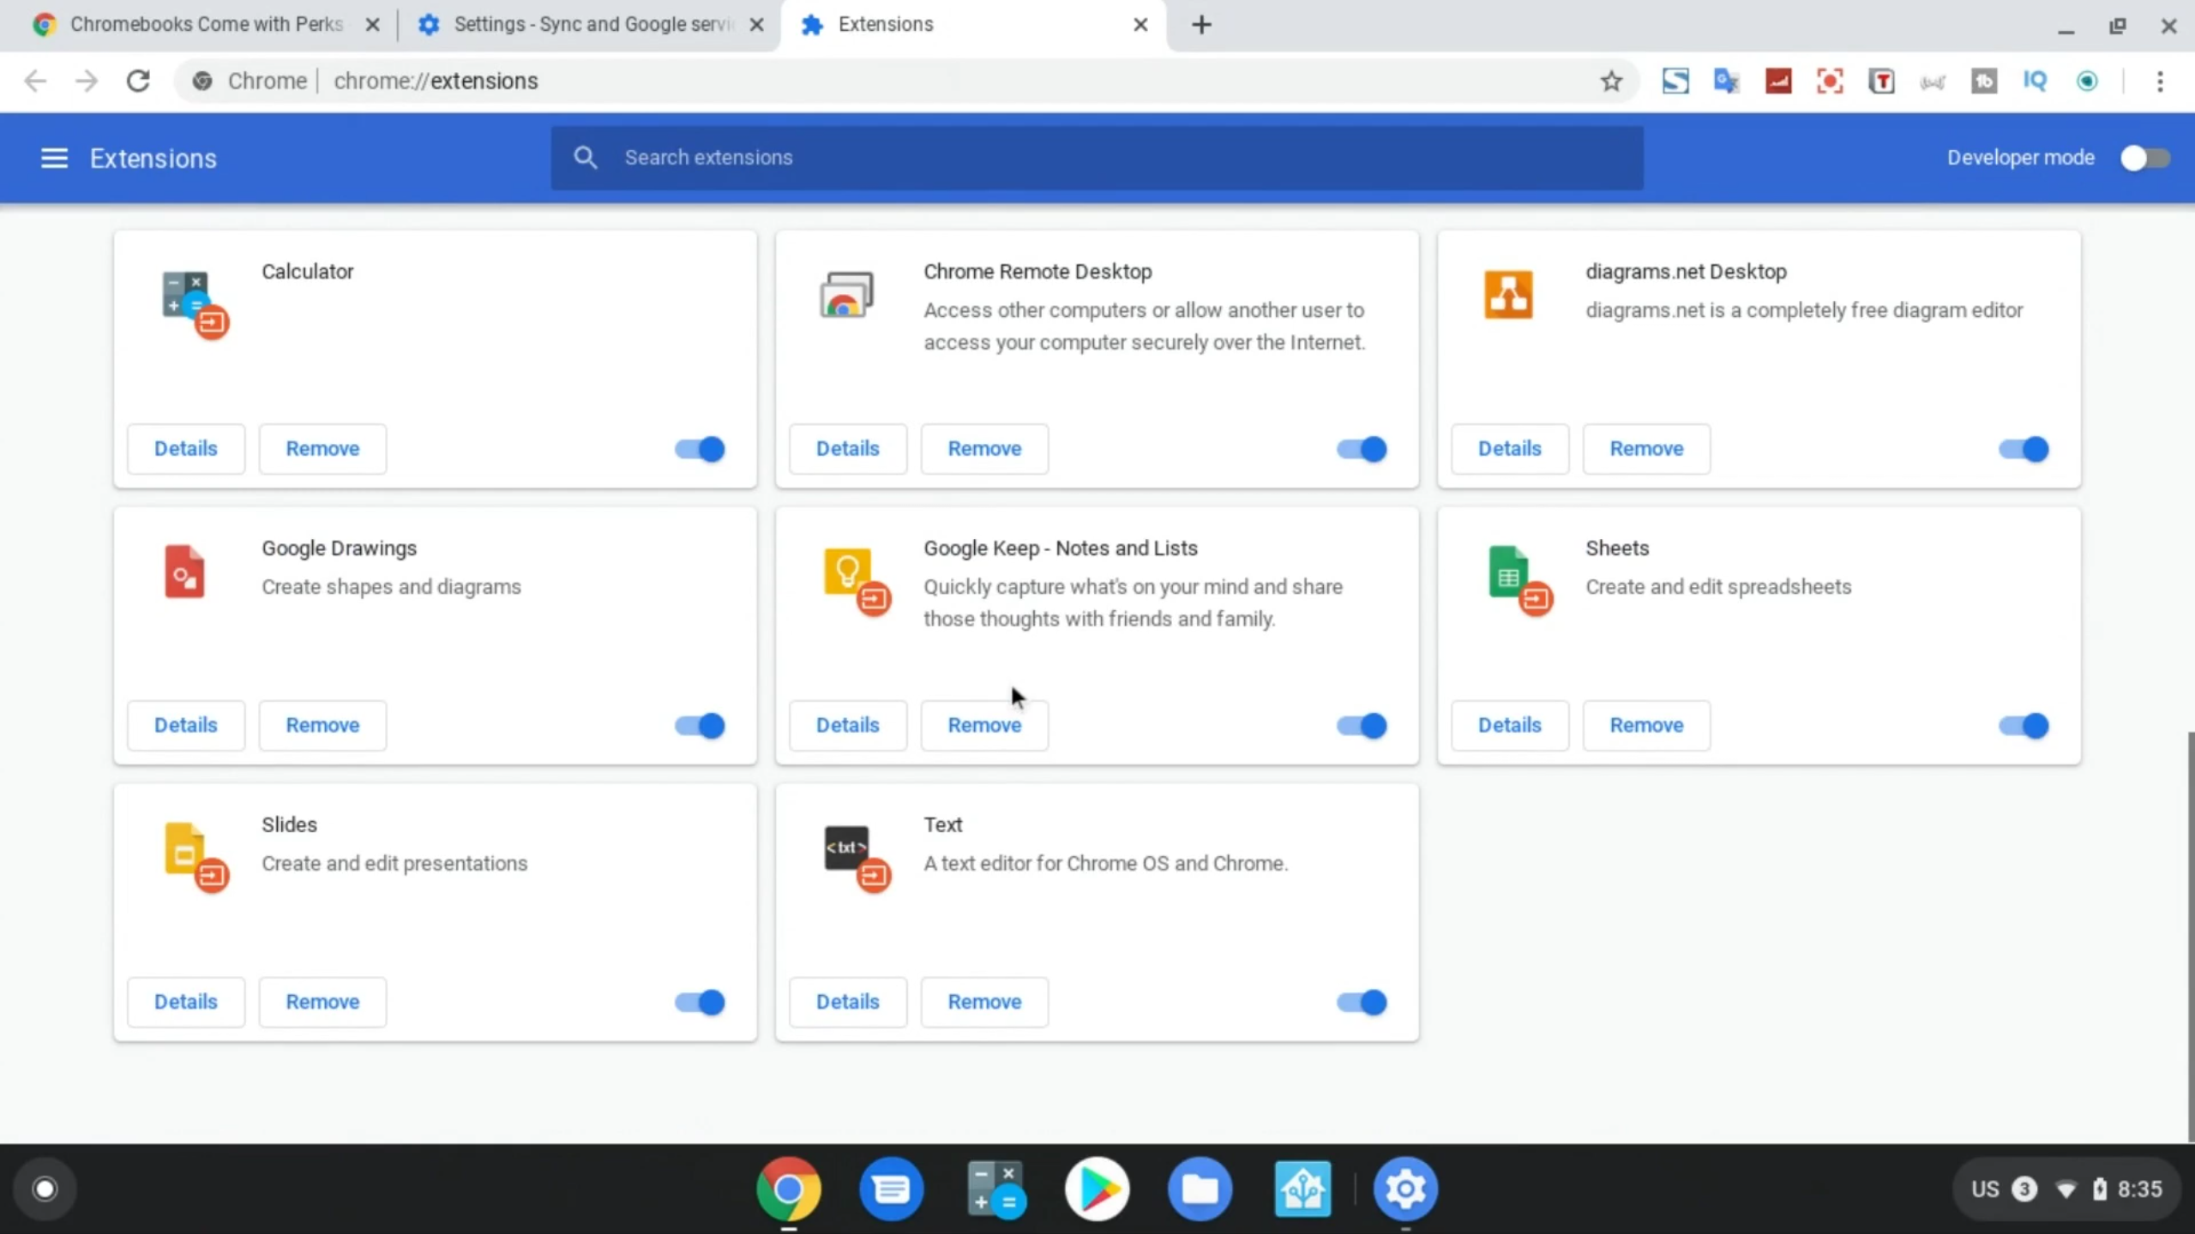2195x1234 pixels.
Task: Open Messages app from the shelf
Action: pyautogui.click(x=891, y=1189)
